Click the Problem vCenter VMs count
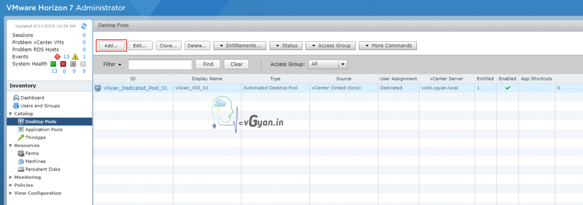This screenshot has height=205, width=583. pyautogui.click(x=84, y=42)
